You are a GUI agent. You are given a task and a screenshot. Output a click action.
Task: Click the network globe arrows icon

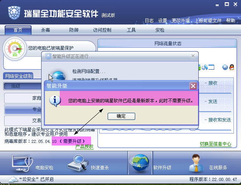click(205, 67)
